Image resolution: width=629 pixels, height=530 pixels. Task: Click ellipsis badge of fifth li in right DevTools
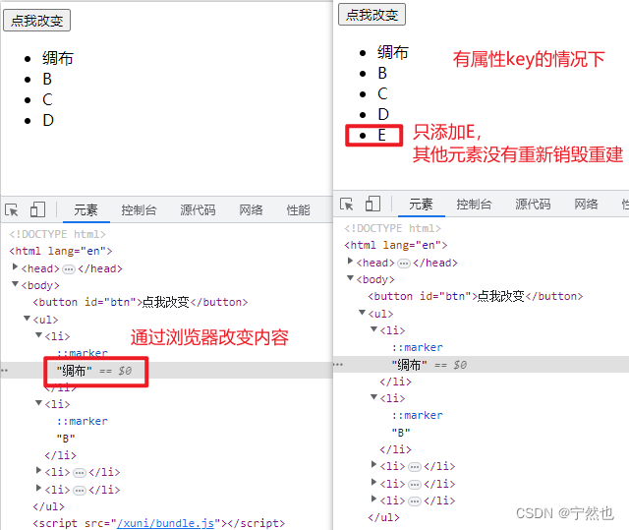point(415,501)
